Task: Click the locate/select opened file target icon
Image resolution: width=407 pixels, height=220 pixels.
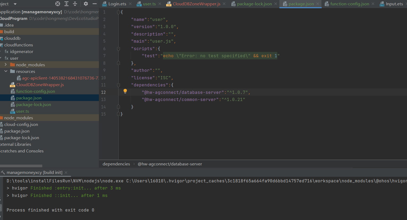Action: coord(58,4)
